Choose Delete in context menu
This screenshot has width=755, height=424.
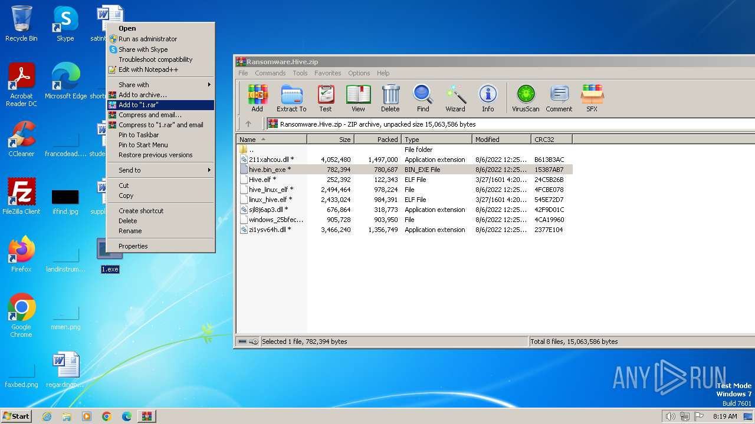coord(160,221)
